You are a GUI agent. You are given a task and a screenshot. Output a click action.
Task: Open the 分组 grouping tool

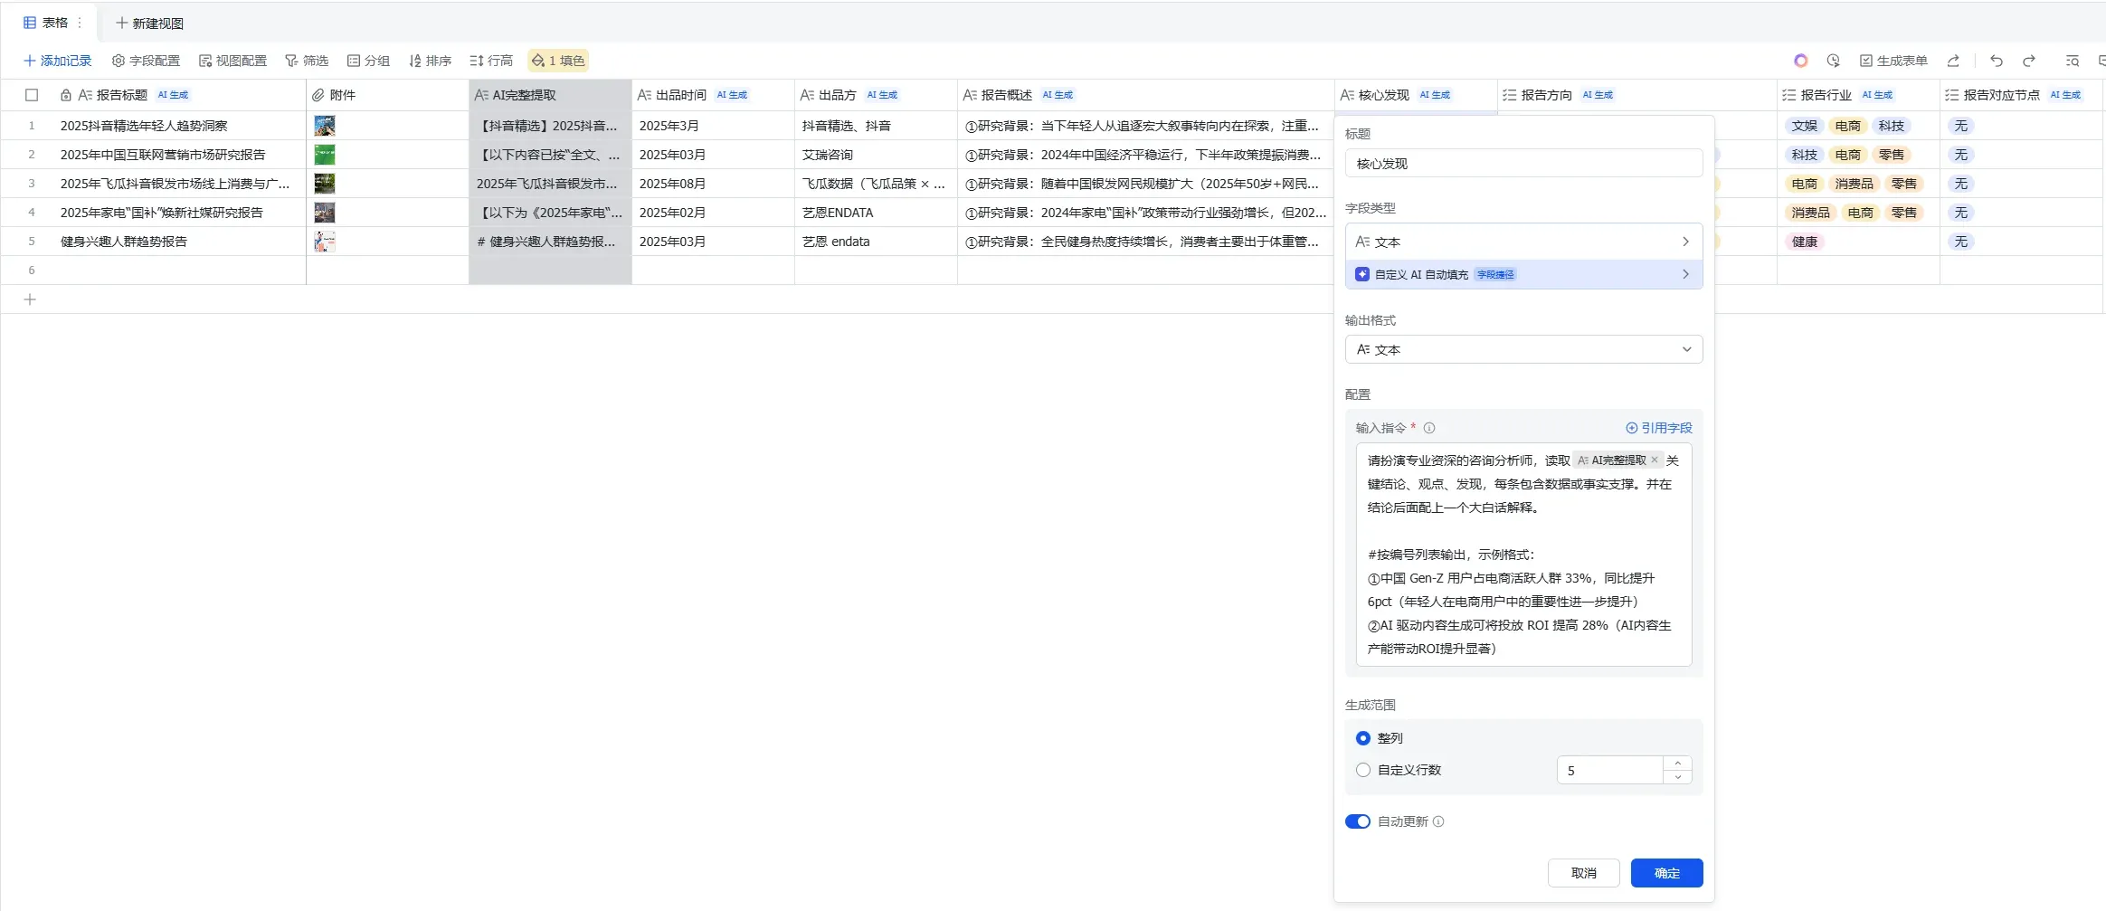[x=368, y=61]
